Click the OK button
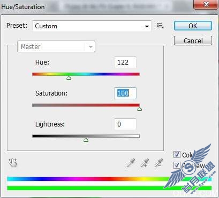Screen dimensions: 219x198 (x=193, y=26)
